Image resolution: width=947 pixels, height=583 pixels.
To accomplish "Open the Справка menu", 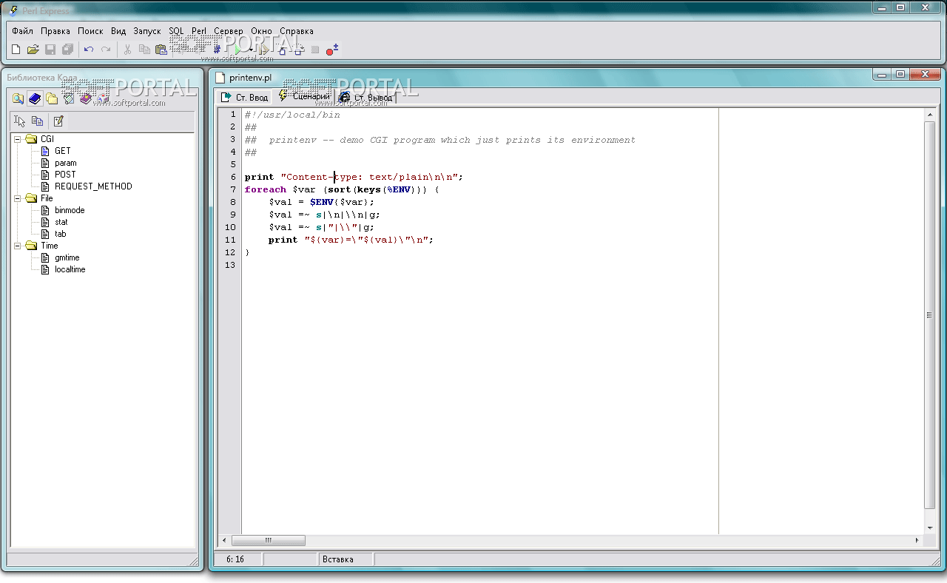I will click(297, 31).
